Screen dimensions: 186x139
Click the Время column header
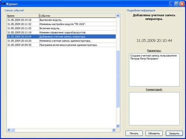pos(23,16)
